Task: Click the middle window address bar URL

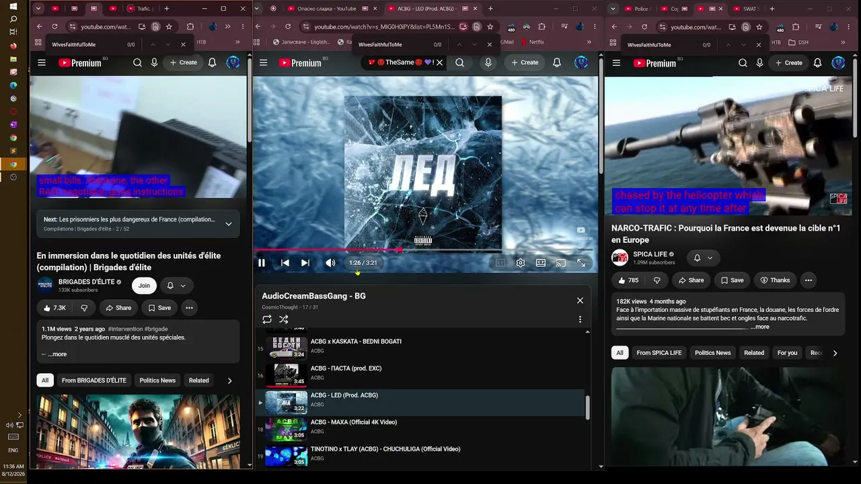Action: coord(383,27)
